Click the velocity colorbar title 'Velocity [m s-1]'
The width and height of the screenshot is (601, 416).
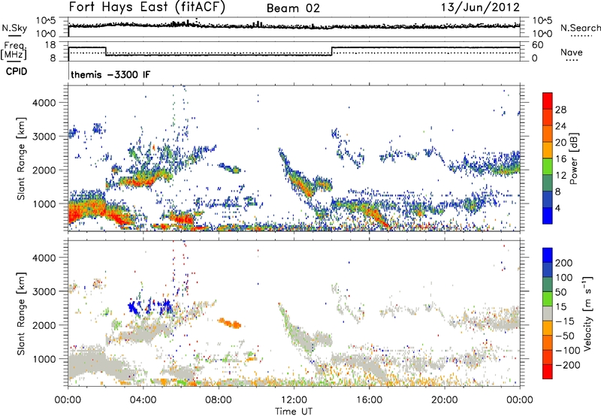(x=588, y=313)
